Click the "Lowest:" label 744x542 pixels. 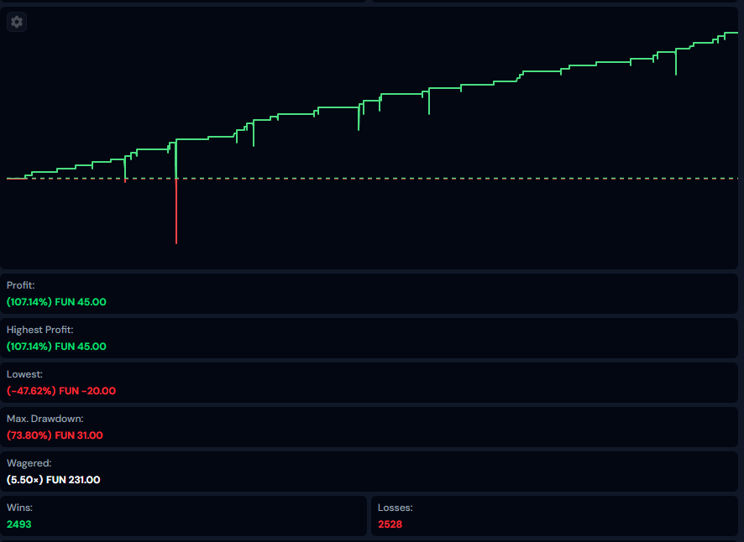[x=24, y=374]
